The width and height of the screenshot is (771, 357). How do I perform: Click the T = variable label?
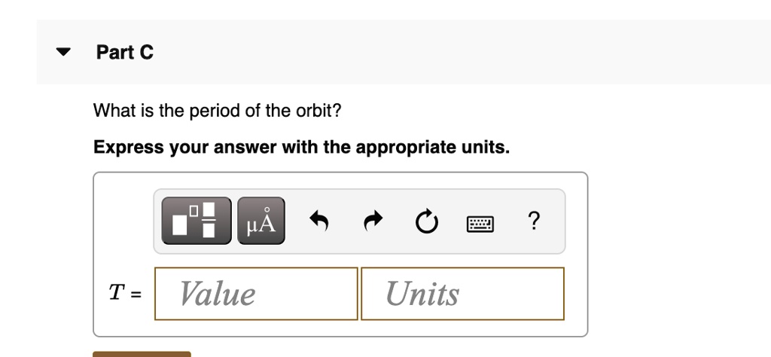pos(125,294)
